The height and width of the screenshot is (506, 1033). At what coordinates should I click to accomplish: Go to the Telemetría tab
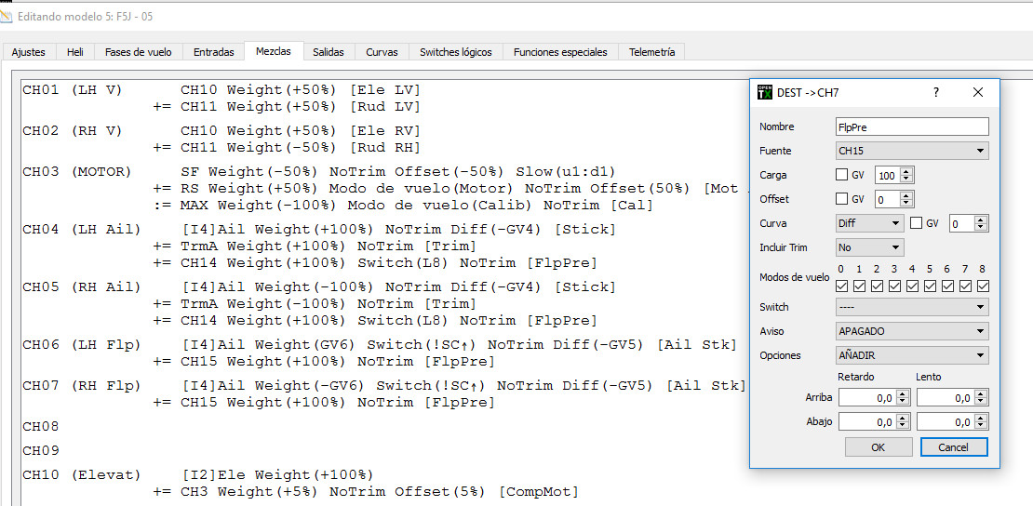(651, 52)
